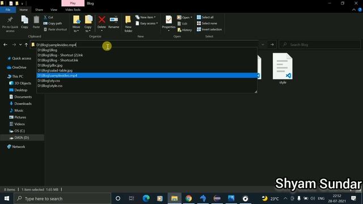Screen dimensions: 363x204
Task: Click the Search Blog field
Action: pos(320,45)
